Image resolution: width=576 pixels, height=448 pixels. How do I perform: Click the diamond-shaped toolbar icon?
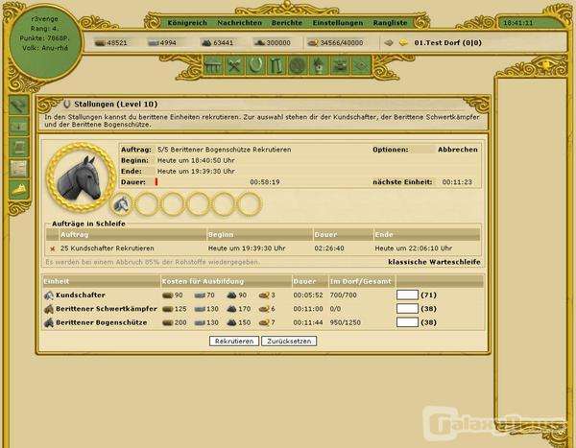click(361, 66)
